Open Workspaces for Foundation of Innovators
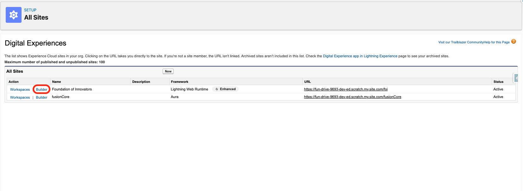Screen dimensions: 523x191 pyautogui.click(x=20, y=89)
